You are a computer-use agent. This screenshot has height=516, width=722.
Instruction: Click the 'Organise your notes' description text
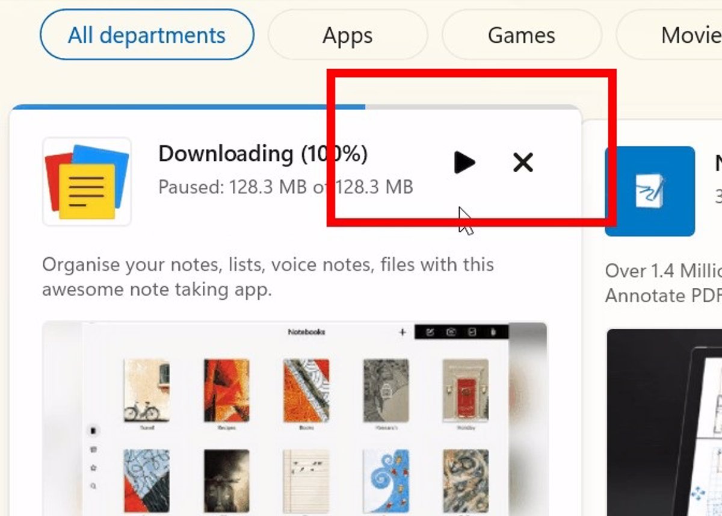pos(268,277)
